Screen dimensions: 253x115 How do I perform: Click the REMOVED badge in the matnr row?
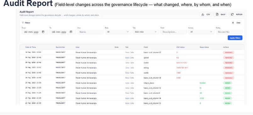point(229,63)
